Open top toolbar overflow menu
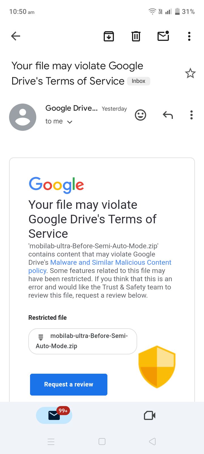Viewport: 204px width, 454px height. click(189, 36)
